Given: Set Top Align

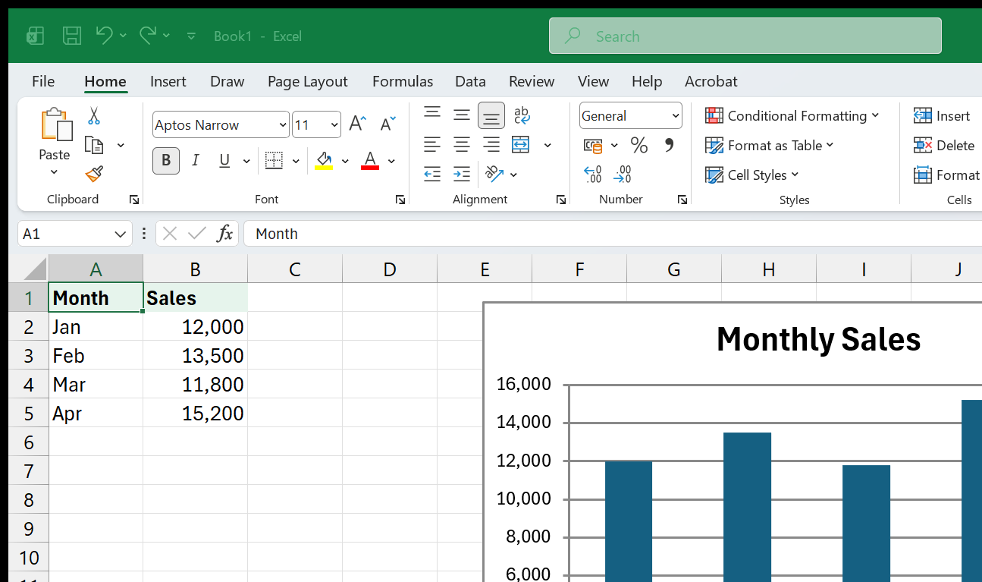Looking at the screenshot, I should click(432, 115).
